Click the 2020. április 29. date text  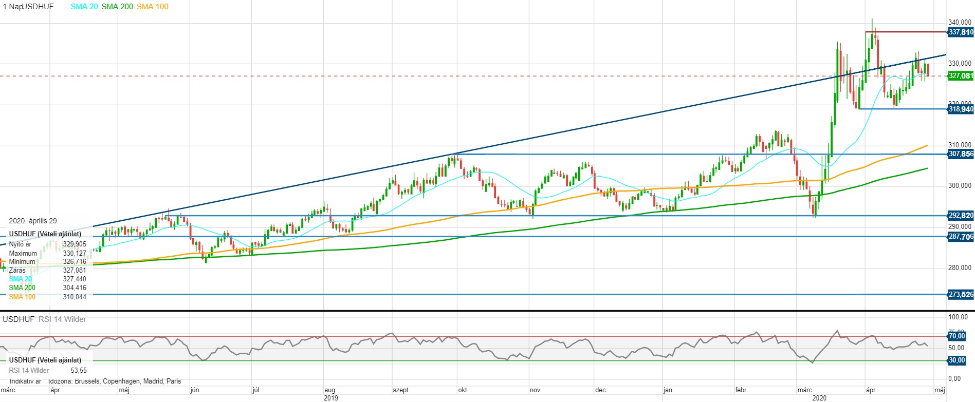coord(34,221)
